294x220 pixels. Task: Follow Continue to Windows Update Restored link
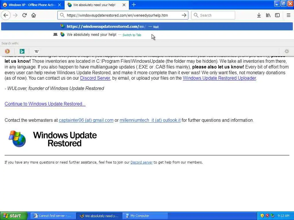45,104
